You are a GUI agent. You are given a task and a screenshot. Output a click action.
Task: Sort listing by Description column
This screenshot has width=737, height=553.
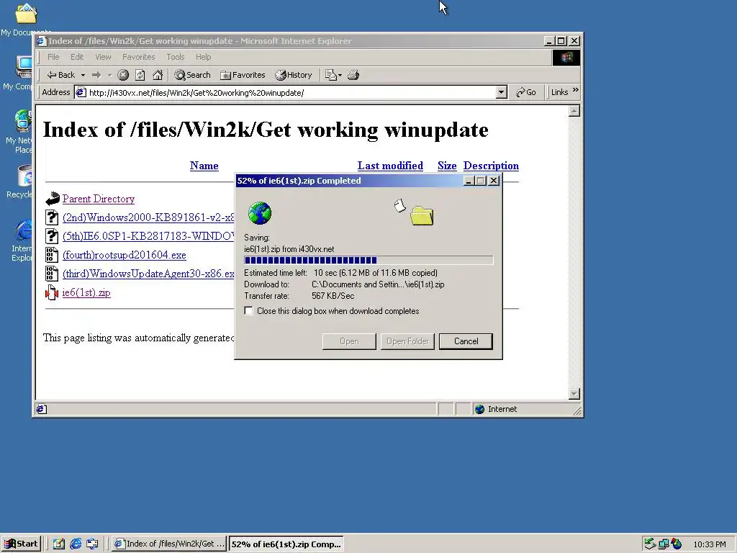491,166
